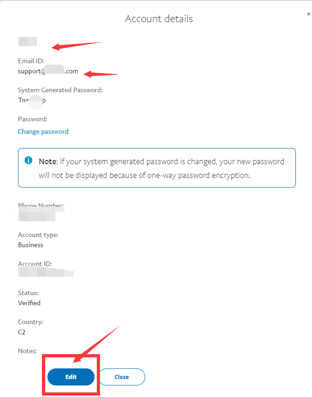This screenshot has height=397, width=312.
Task: Click the Verified status value
Action: tap(29, 303)
